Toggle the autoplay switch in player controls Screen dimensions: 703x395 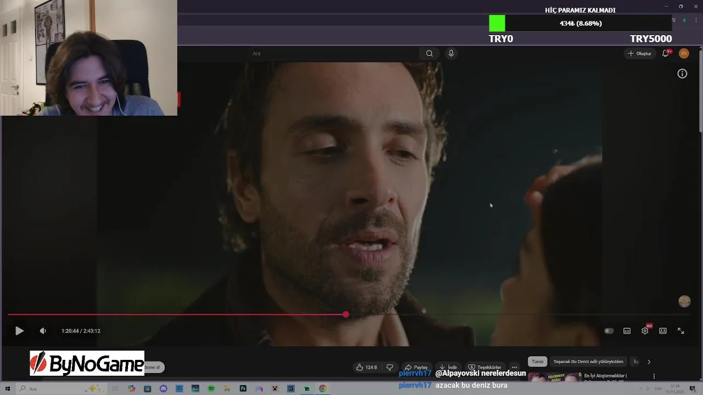609,331
